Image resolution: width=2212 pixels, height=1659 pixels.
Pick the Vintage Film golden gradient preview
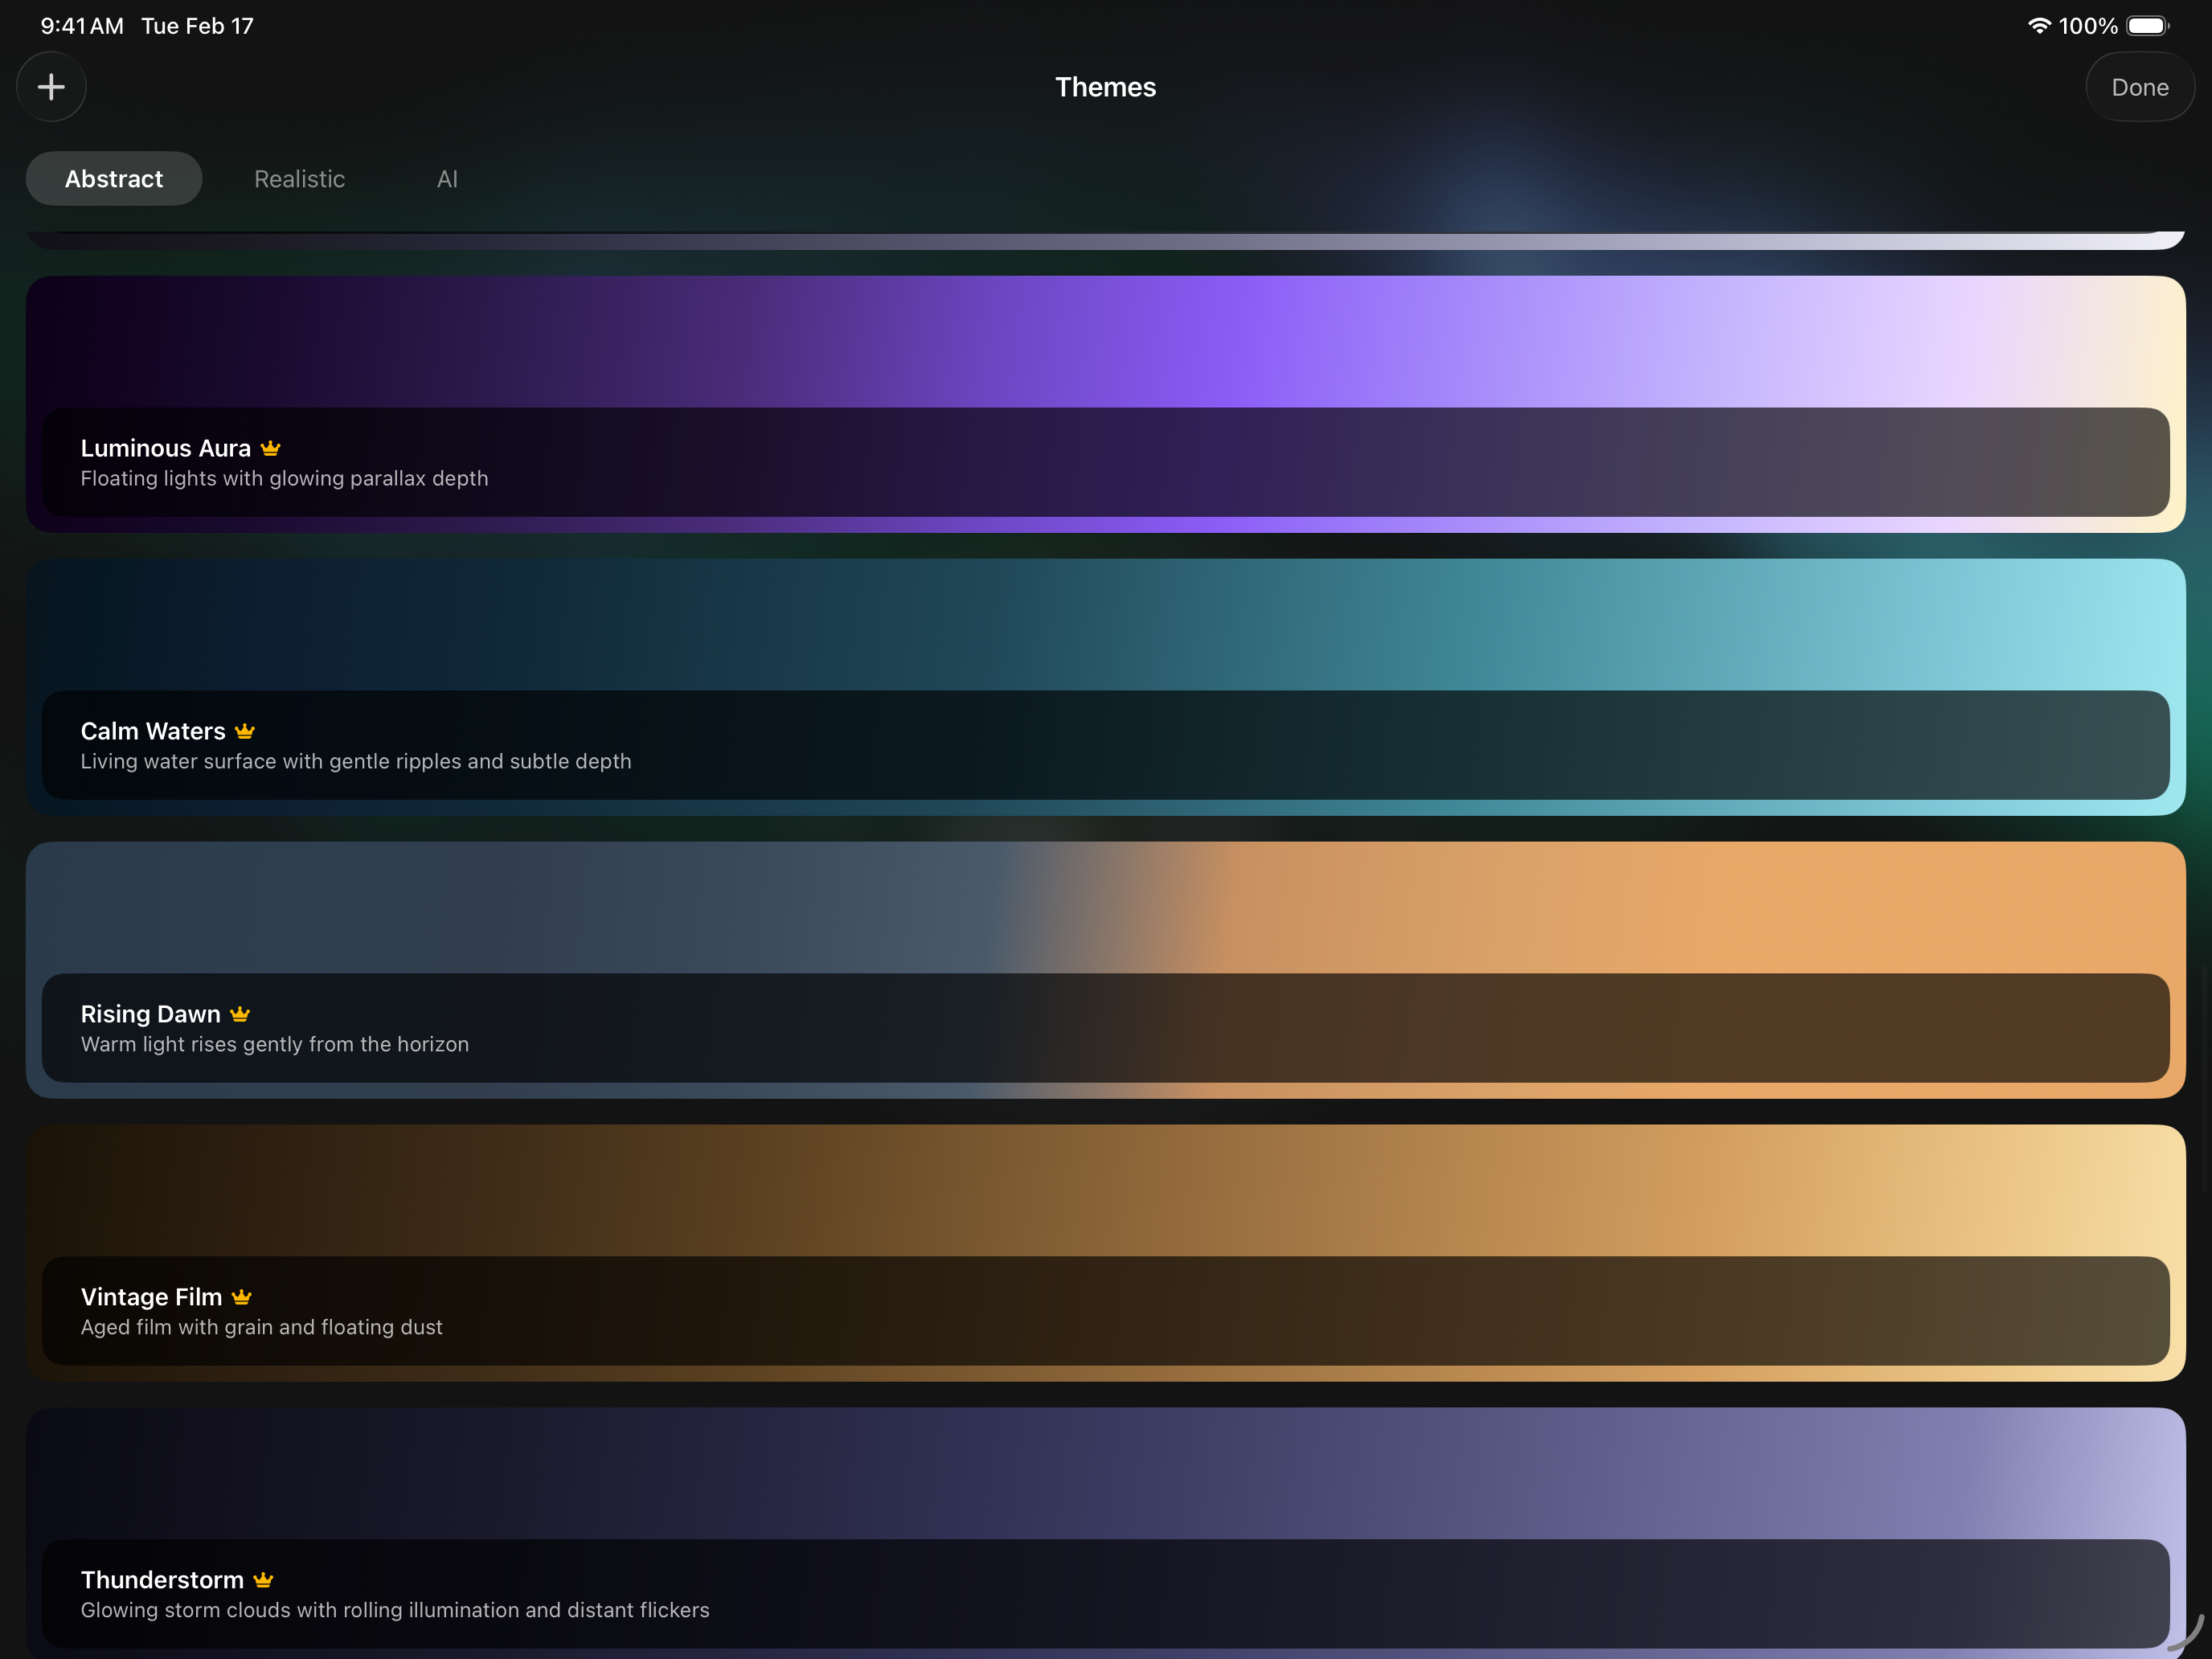(x=1105, y=1190)
